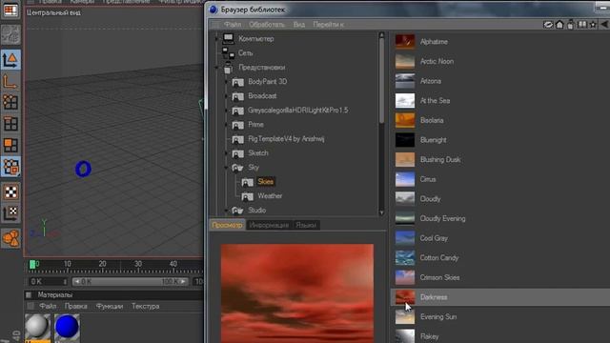The width and height of the screenshot is (610, 343).
Task: Click the large Darkness sky preview image
Action: 297,293
